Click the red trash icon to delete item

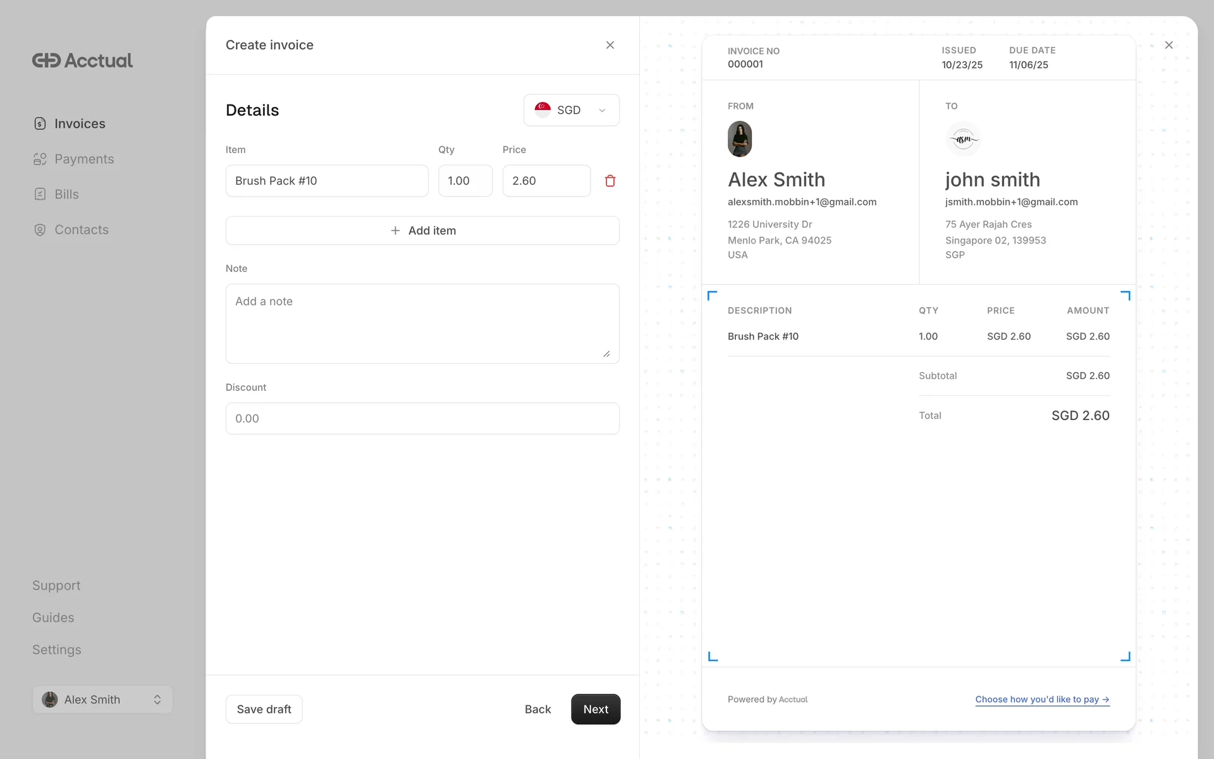[610, 181]
